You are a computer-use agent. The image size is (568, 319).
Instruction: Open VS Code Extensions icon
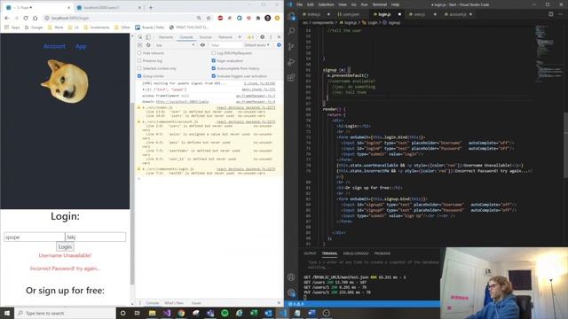click(x=291, y=77)
